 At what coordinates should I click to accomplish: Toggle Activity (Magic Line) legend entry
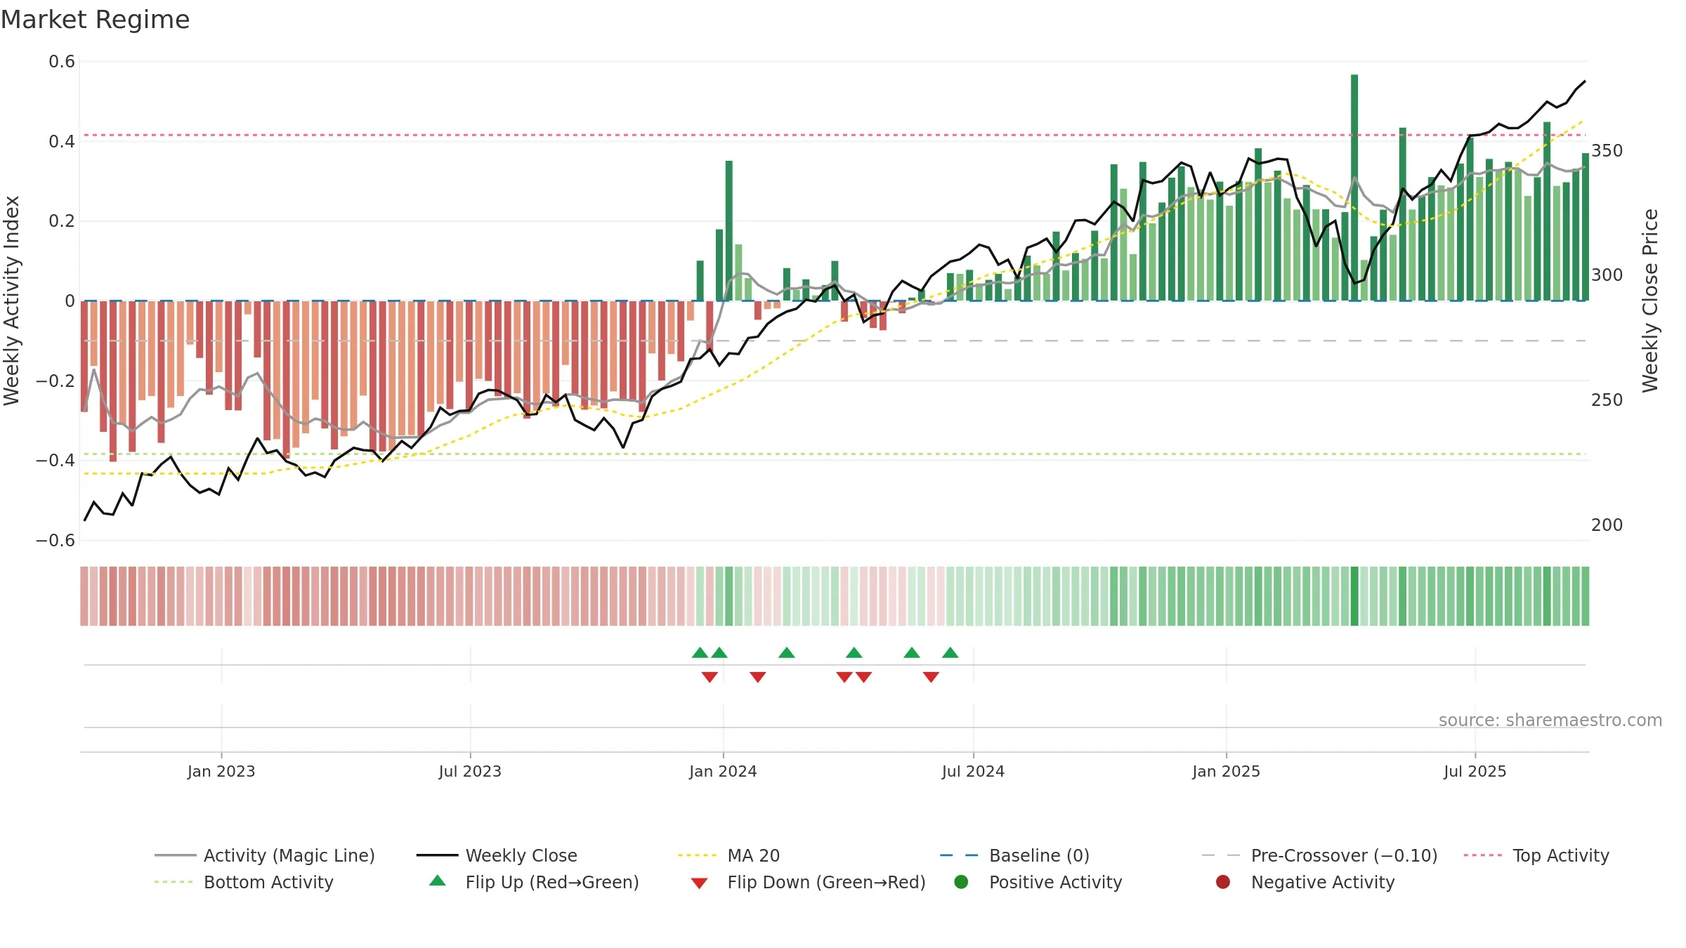point(265,855)
